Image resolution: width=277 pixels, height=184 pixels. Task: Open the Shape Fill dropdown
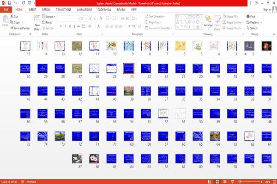230,17
